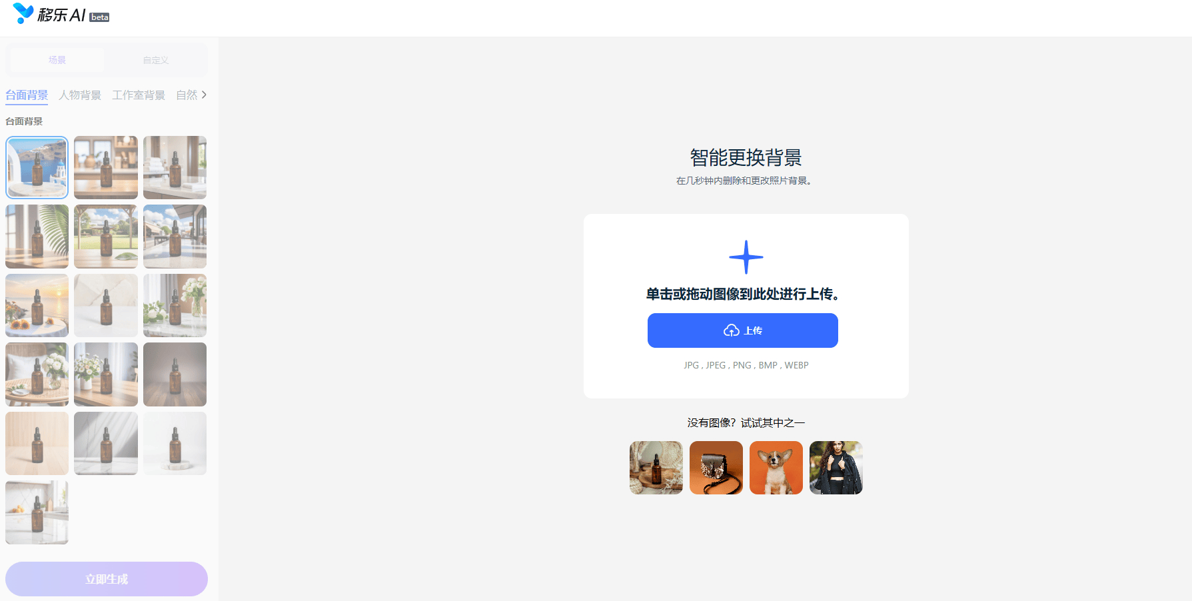1192x601 pixels.
Task: Select the dark wooden table background thumbnail
Action: pyautogui.click(x=175, y=374)
